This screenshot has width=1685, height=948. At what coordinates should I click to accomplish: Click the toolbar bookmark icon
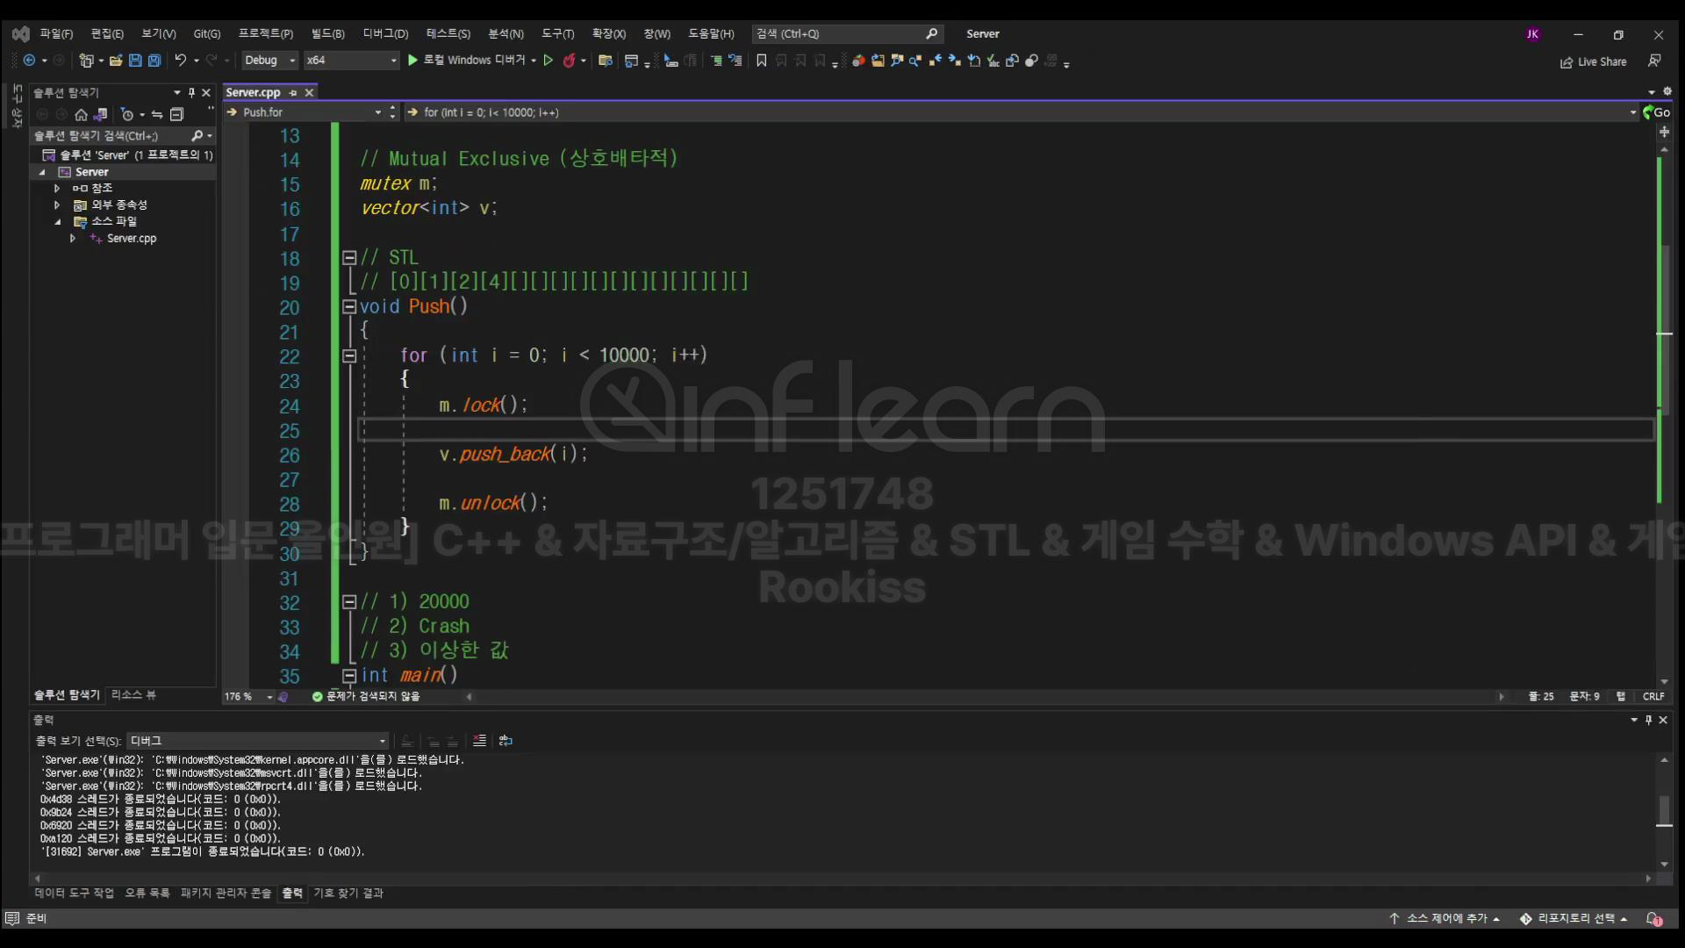click(x=761, y=61)
